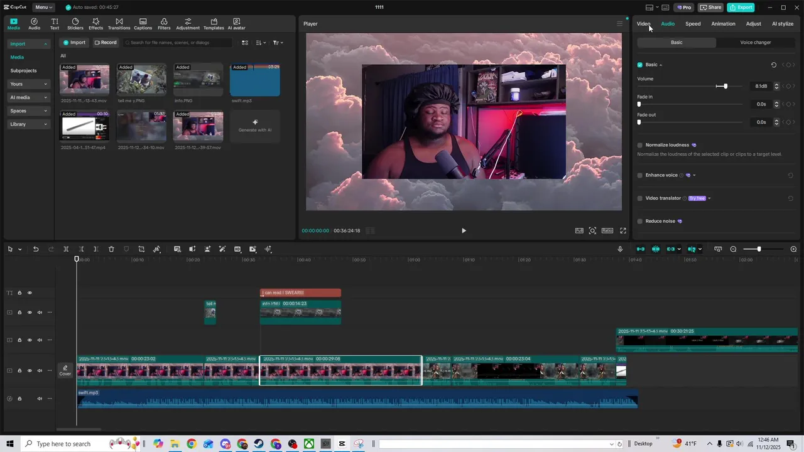Click the Record button in media panel
804x452 pixels.
[x=106, y=43]
